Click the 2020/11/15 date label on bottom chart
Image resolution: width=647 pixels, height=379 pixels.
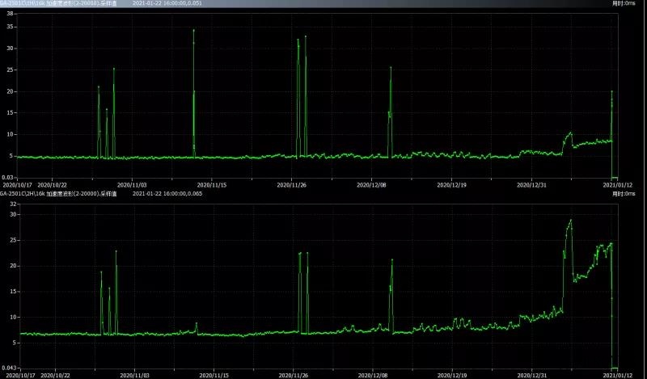click(x=213, y=375)
